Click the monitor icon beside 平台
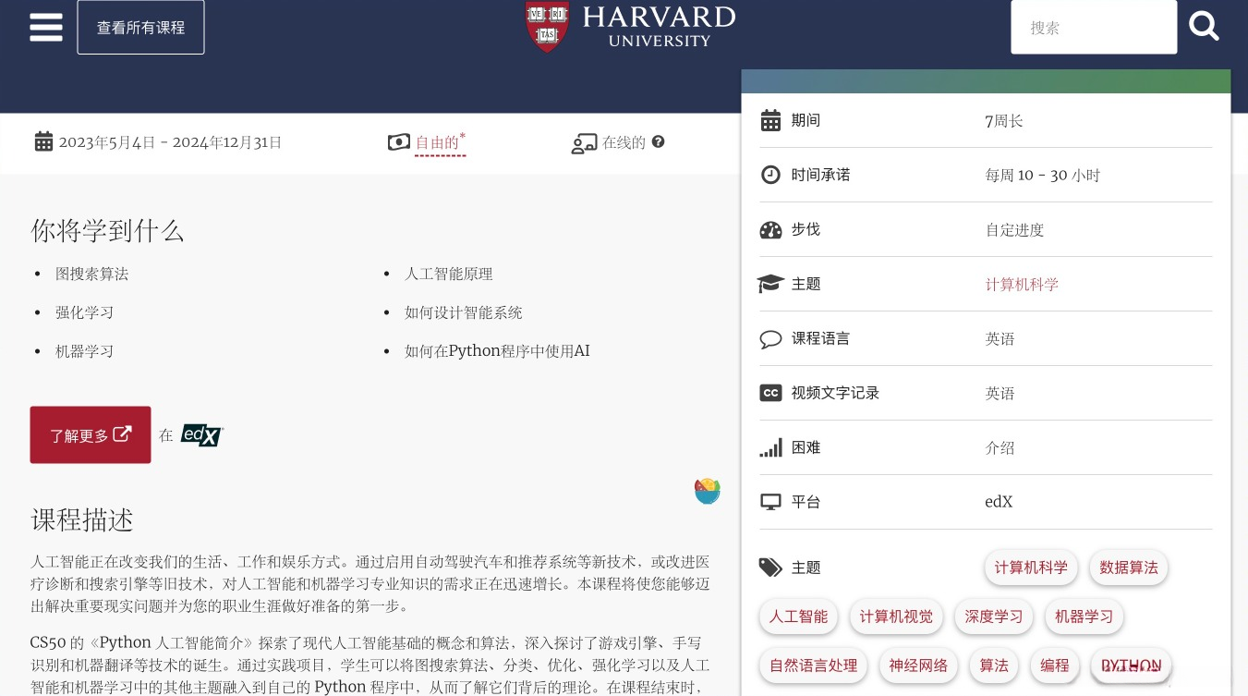Screen dimensions: 1248x696 (x=770, y=502)
